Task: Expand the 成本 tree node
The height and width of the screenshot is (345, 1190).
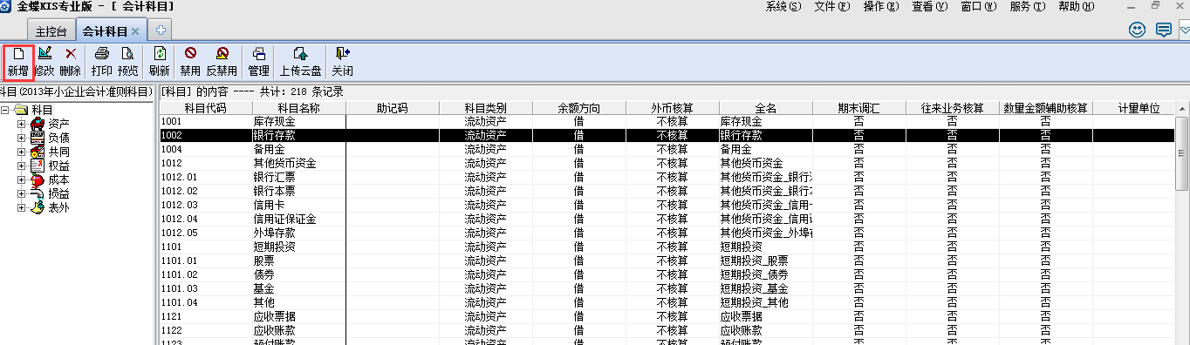Action: point(21,179)
